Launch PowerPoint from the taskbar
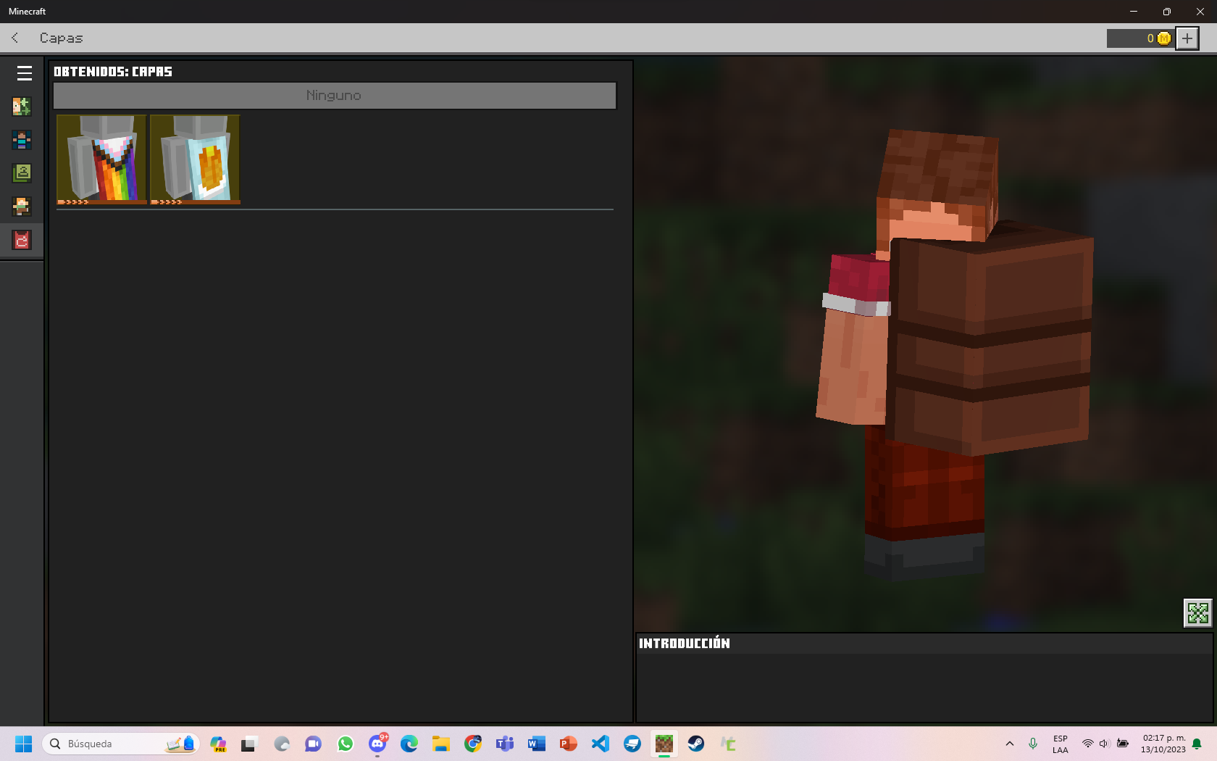Screen dimensions: 1217x761 tap(569, 744)
